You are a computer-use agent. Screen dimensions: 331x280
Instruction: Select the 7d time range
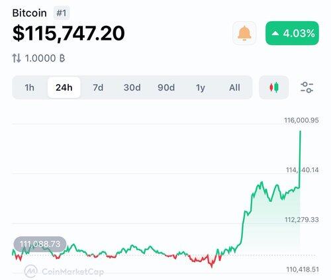98,87
